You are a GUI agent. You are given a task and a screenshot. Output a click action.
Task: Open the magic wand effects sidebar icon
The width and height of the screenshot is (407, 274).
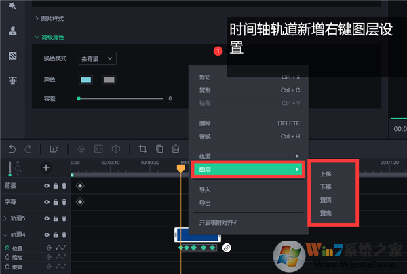(12, 5)
